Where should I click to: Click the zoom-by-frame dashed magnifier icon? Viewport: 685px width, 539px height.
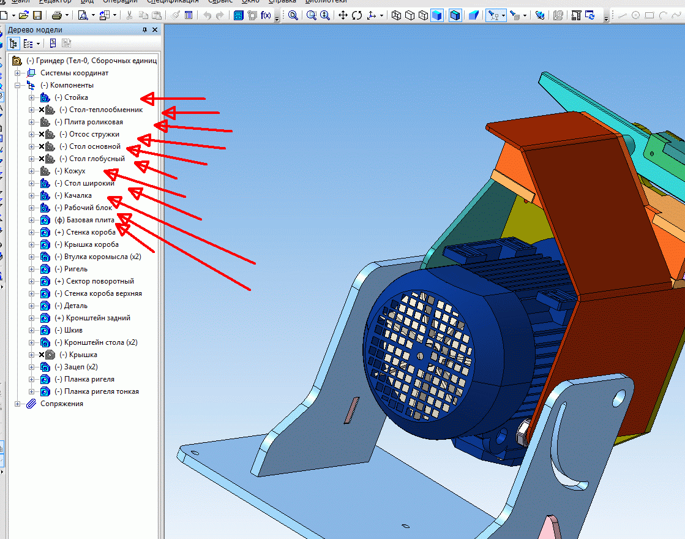[x=312, y=15]
